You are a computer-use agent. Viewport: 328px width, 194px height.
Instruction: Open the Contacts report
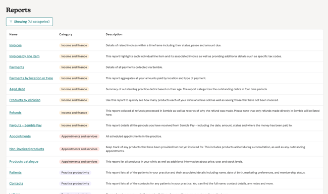[16, 183]
